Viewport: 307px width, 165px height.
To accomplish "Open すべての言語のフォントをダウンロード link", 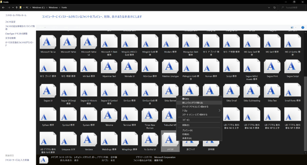I will pos(19,44).
